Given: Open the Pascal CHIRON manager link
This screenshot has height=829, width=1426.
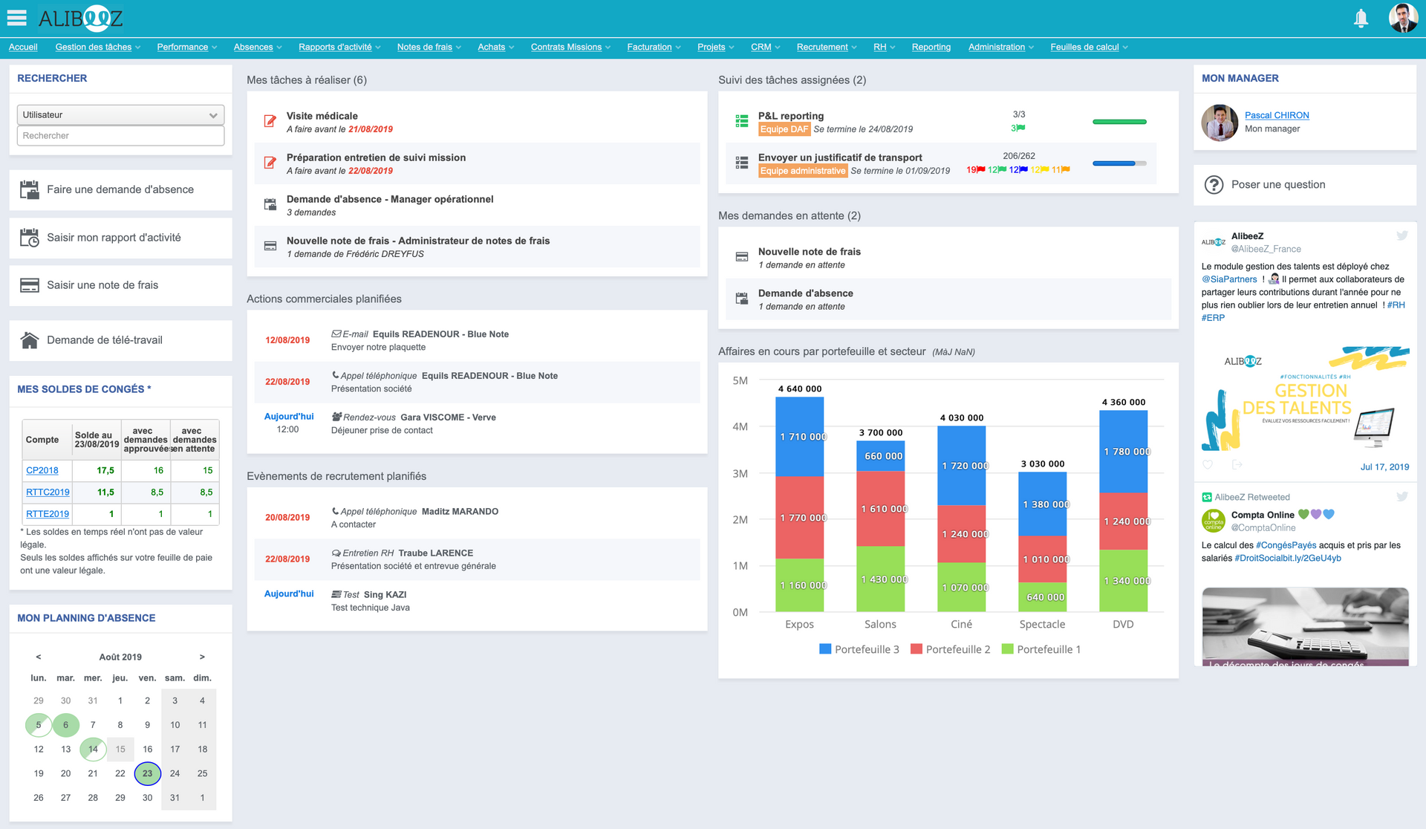Looking at the screenshot, I should pos(1276,115).
